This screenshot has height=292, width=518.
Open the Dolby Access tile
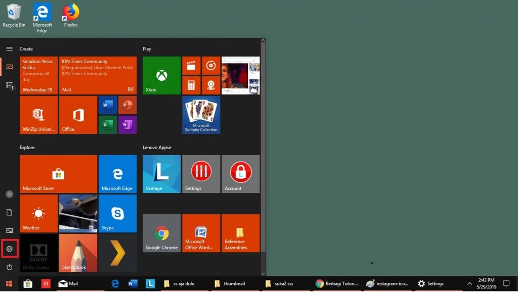click(x=38, y=253)
